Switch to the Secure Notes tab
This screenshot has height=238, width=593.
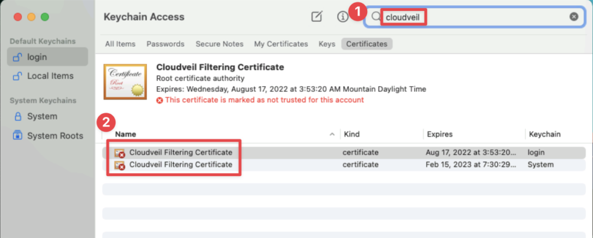coord(219,44)
